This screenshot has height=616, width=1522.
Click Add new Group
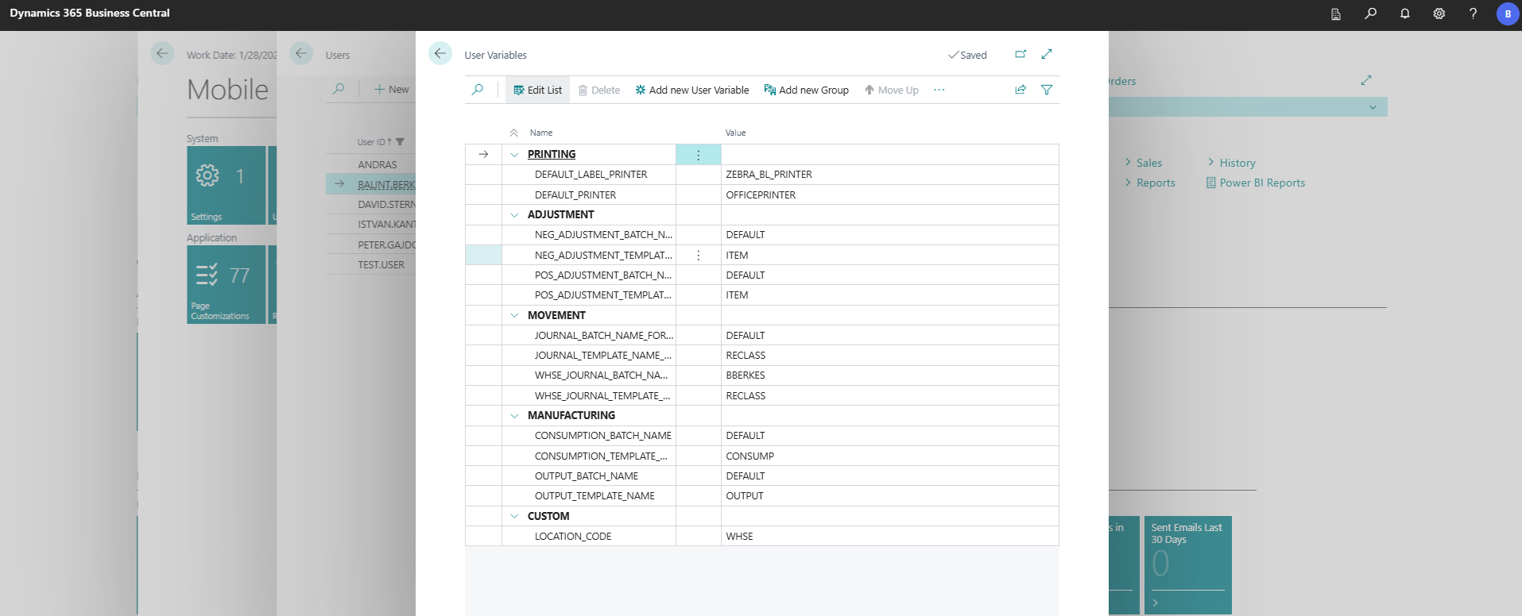pos(806,90)
